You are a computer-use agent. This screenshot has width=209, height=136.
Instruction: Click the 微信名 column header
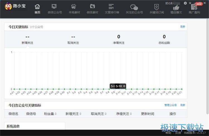click(x=13, y=114)
